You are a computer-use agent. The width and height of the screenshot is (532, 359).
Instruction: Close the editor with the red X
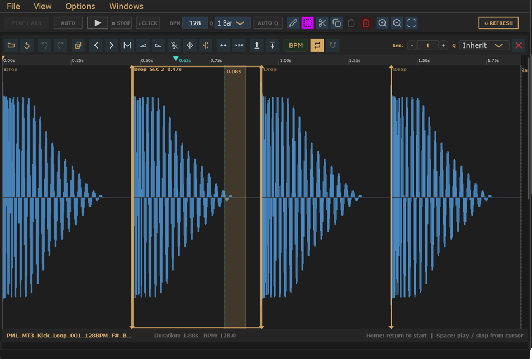coord(519,45)
